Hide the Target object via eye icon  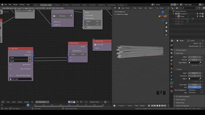tap(200, 16)
